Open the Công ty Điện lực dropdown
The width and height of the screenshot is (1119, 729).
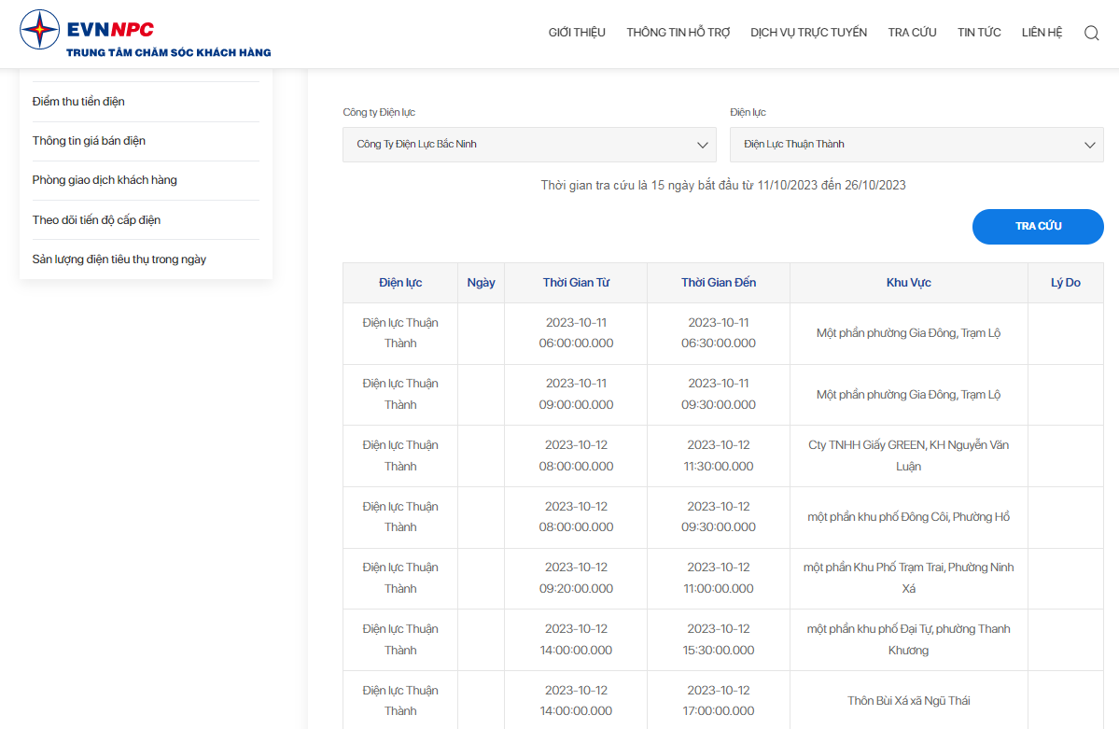(x=529, y=145)
